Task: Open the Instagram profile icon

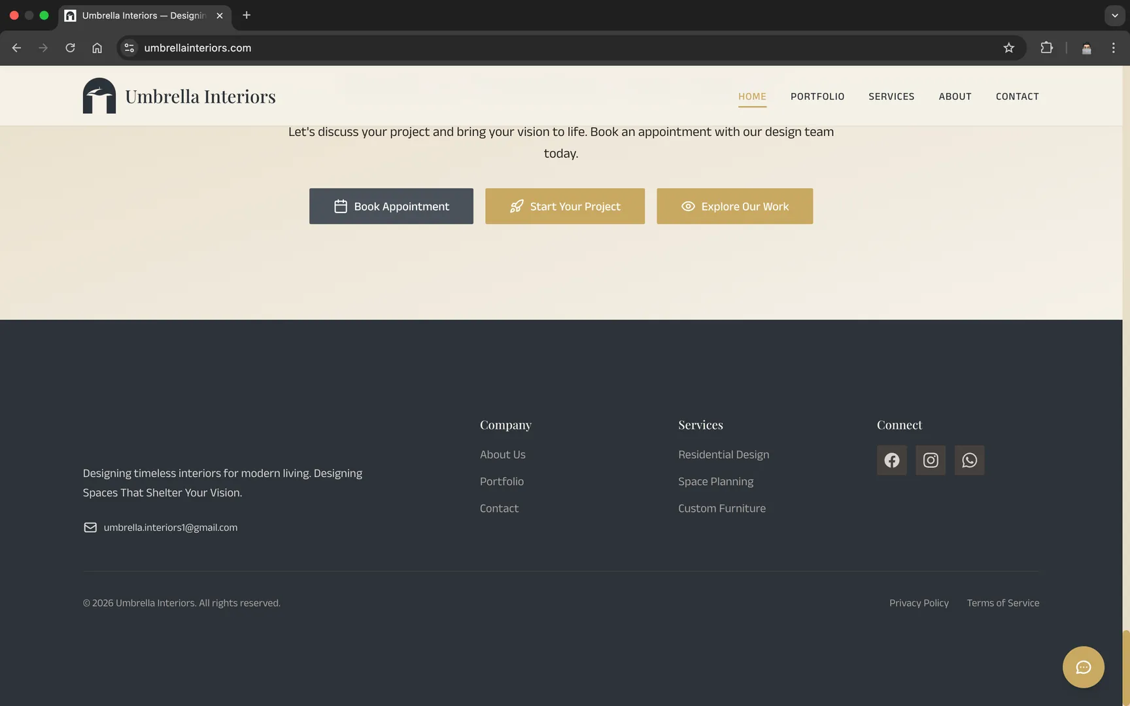Action: click(930, 460)
